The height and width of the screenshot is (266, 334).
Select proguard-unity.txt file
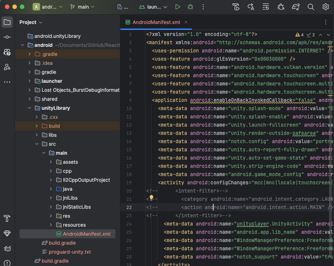66,252
